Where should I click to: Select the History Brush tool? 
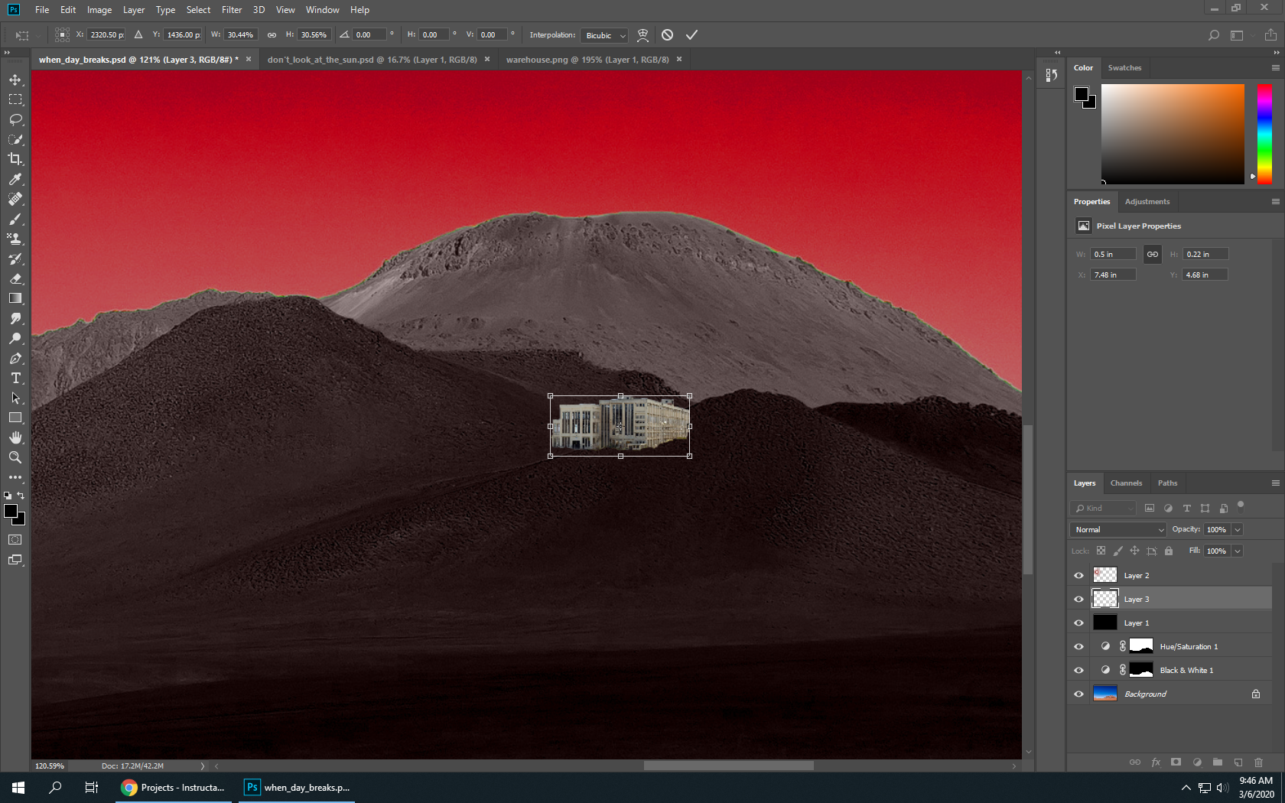pyautogui.click(x=15, y=259)
